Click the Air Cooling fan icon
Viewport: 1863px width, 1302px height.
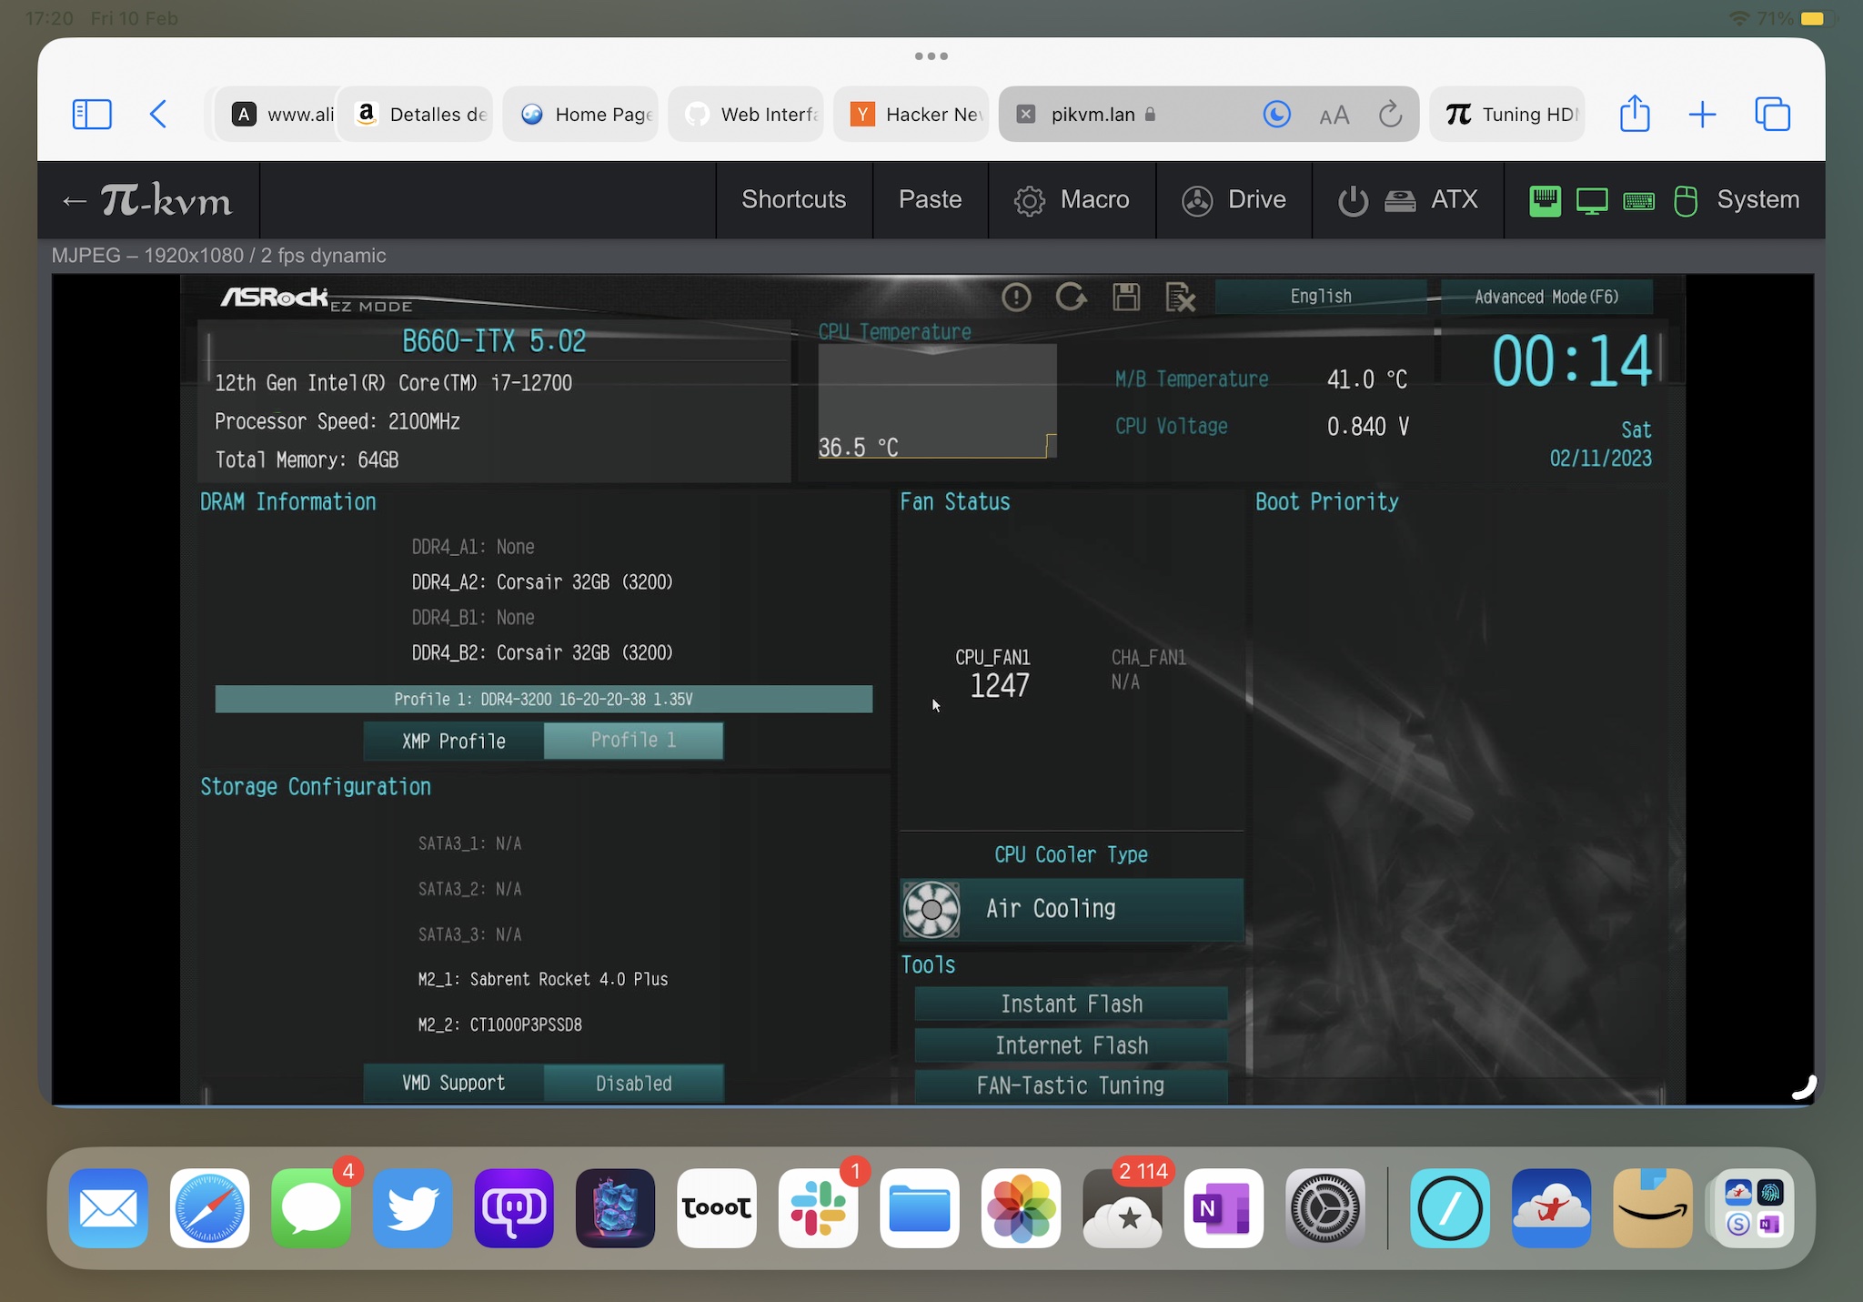[931, 909]
